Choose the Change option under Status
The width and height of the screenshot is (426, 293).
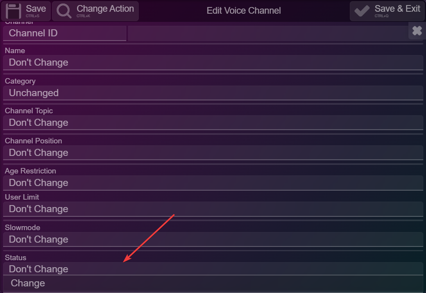click(213, 283)
